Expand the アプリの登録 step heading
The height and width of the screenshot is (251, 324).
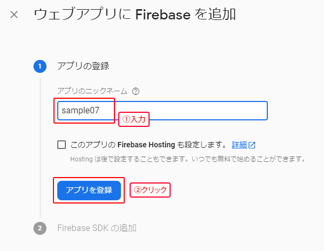83,66
